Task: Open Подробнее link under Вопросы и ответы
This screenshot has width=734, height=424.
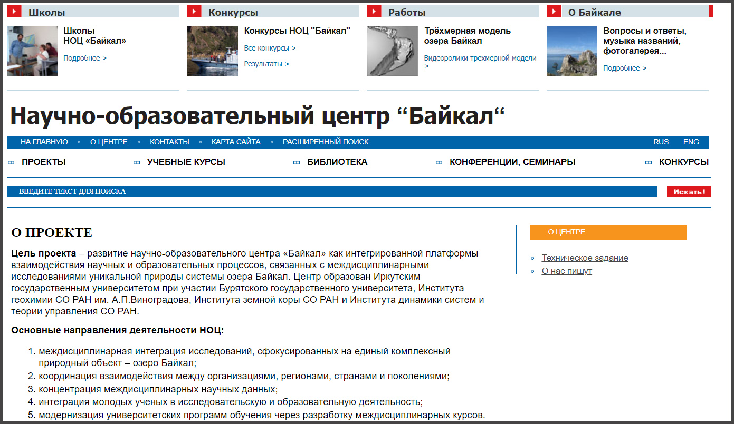Action: [x=625, y=68]
